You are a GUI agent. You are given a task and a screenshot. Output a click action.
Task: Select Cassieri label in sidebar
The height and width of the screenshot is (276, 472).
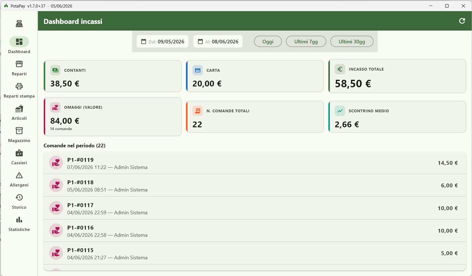pyautogui.click(x=19, y=163)
